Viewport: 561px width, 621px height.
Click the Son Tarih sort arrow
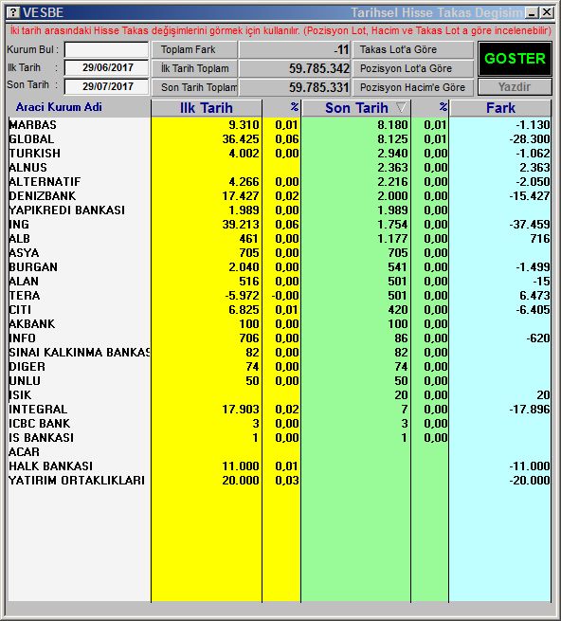pos(401,107)
